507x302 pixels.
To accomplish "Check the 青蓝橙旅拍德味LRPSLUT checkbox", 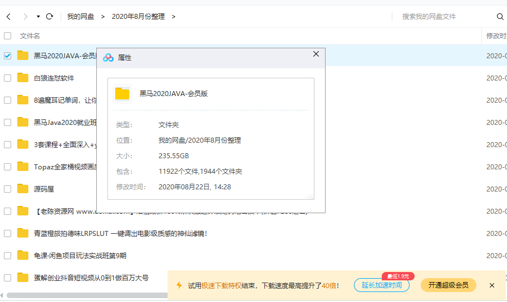I will pyautogui.click(x=7, y=233).
